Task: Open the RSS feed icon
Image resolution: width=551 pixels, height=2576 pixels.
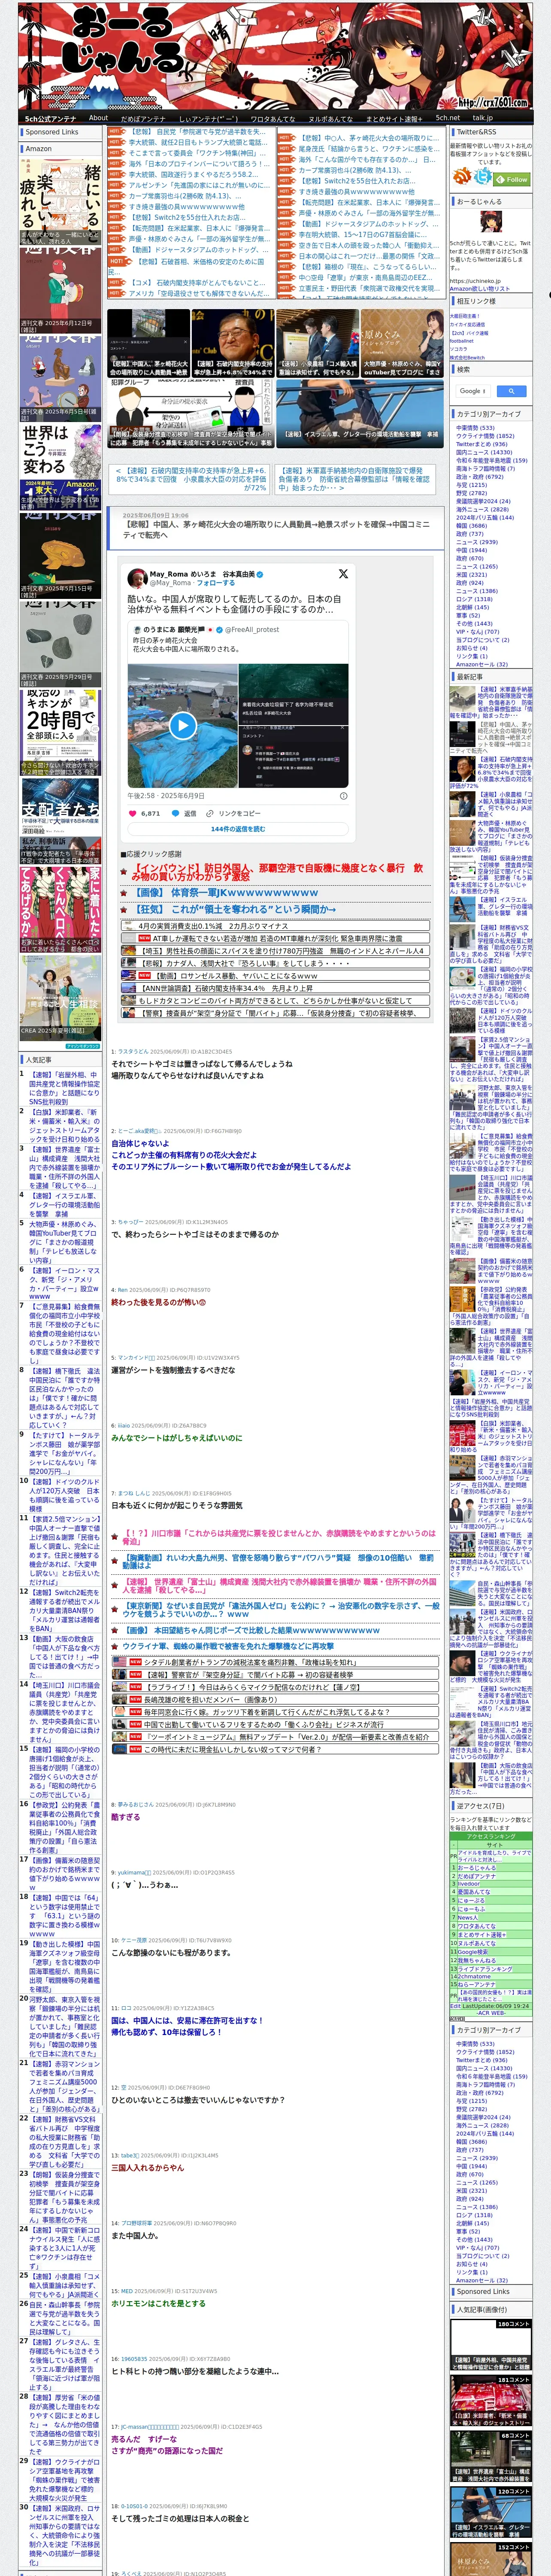Action: pyautogui.click(x=462, y=177)
